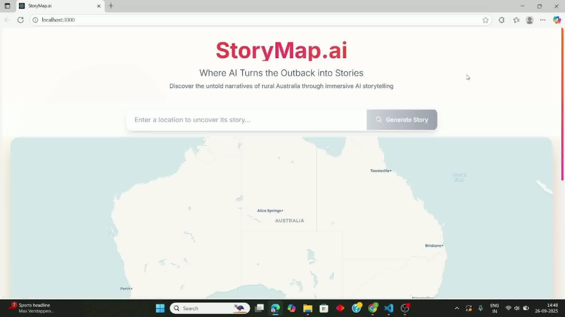
Task: Open the Copilot sidebar icon
Action: 557,20
